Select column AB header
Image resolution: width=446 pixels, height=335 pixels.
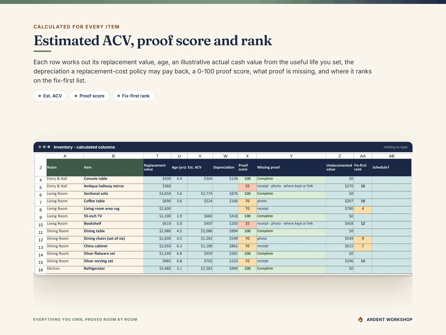(x=392, y=156)
